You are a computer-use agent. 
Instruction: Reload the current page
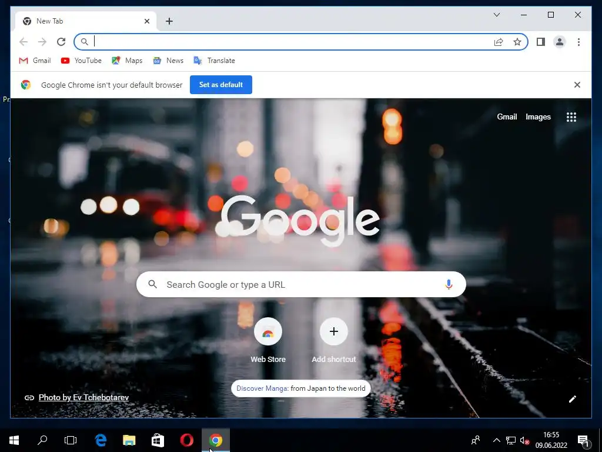(x=61, y=42)
